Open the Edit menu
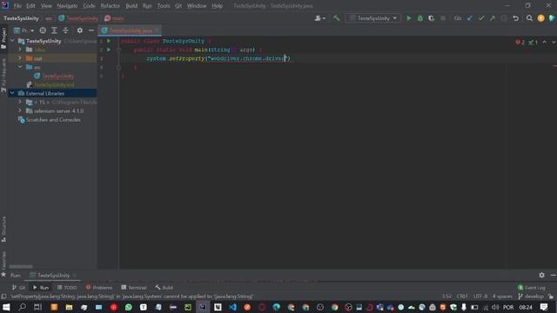The image size is (557, 313). click(x=30, y=6)
